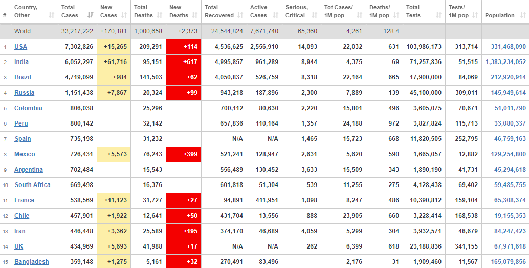Screen dimensions: 529x268
Task: Open the Argentina country link
Action: point(28,170)
